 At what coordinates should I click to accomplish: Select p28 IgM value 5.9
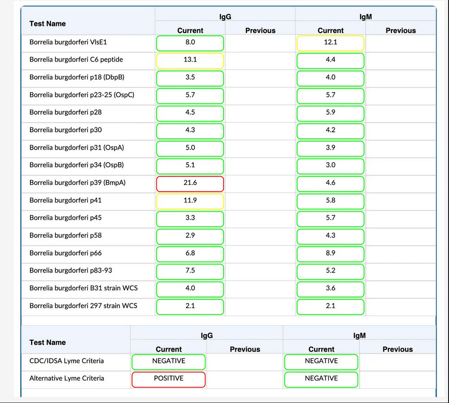click(x=330, y=113)
